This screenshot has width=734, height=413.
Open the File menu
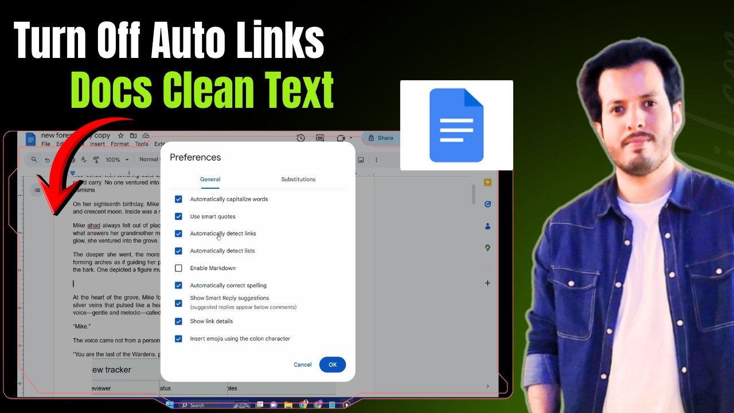click(46, 144)
